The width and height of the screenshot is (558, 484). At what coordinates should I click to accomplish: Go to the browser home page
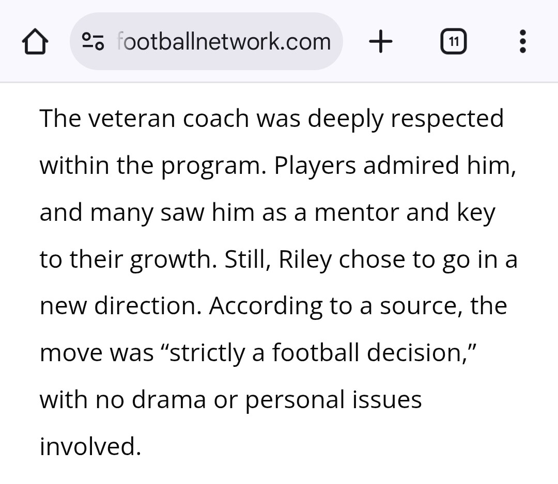[35, 42]
